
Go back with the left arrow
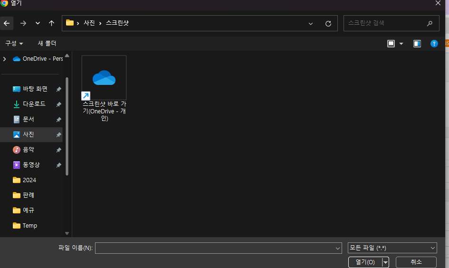(x=7, y=23)
